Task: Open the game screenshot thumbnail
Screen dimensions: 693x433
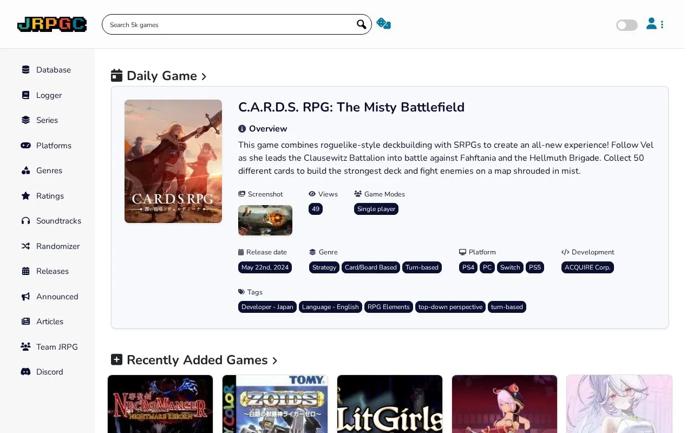Action: click(265, 220)
